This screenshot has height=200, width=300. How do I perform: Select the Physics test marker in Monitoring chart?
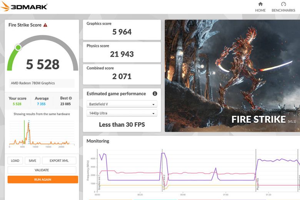pyautogui.click(x=257, y=184)
